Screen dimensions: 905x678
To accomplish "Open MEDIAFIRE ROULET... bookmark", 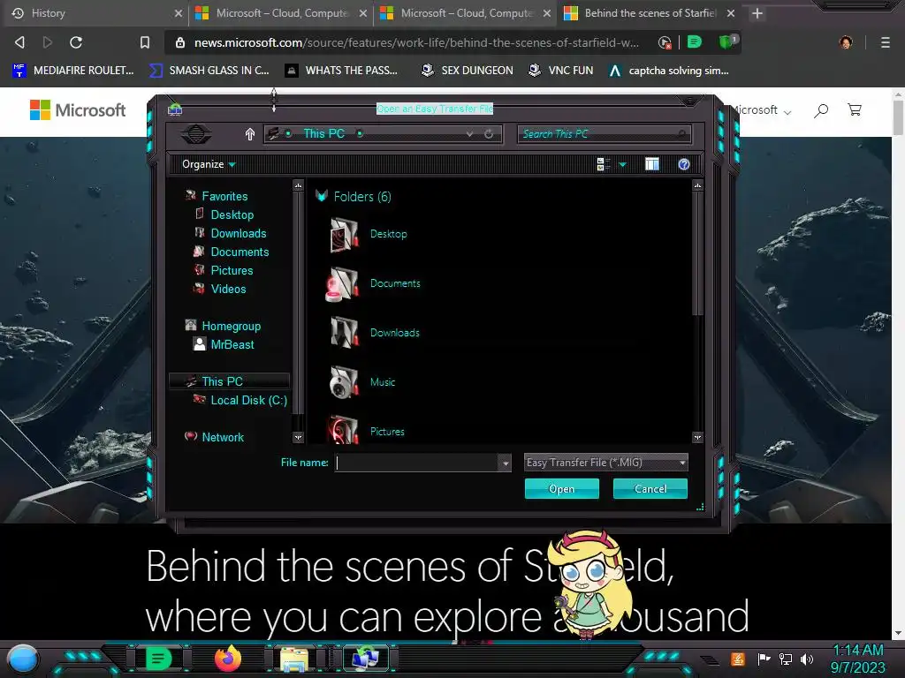I will [x=73, y=71].
